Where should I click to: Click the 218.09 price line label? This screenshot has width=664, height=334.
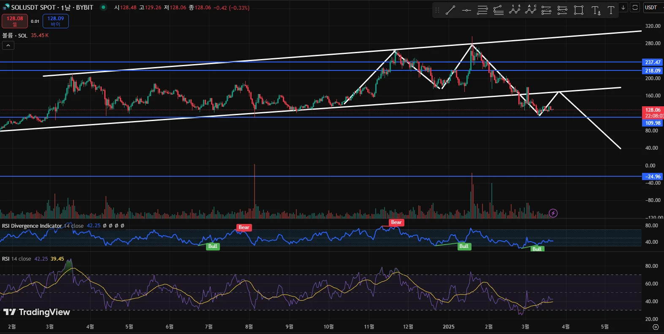(x=653, y=71)
